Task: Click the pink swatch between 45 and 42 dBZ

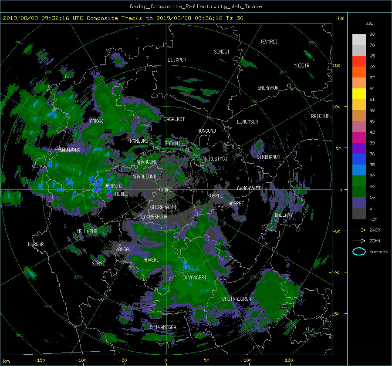Action: click(x=359, y=126)
